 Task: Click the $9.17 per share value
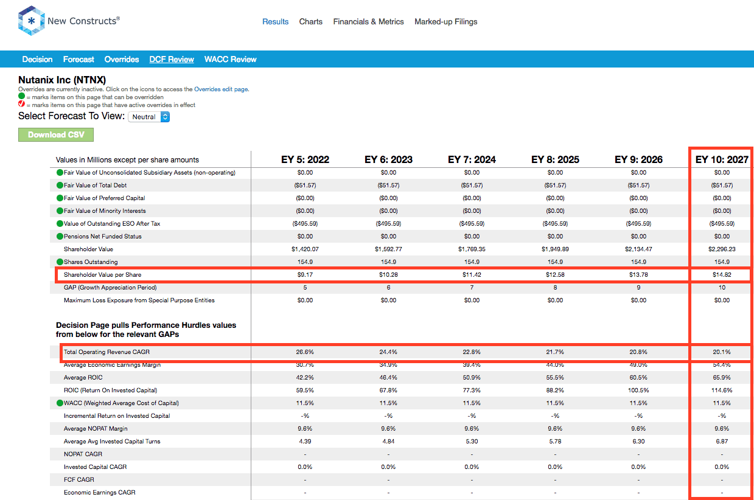[x=305, y=275]
